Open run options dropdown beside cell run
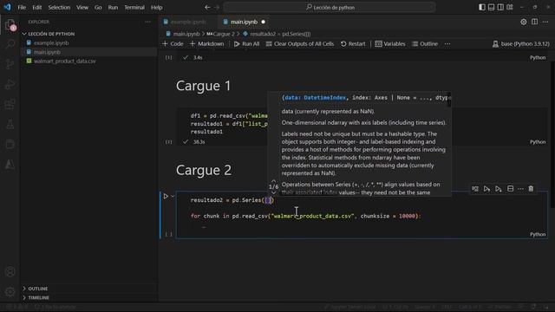The height and width of the screenshot is (312, 555). click(173, 196)
